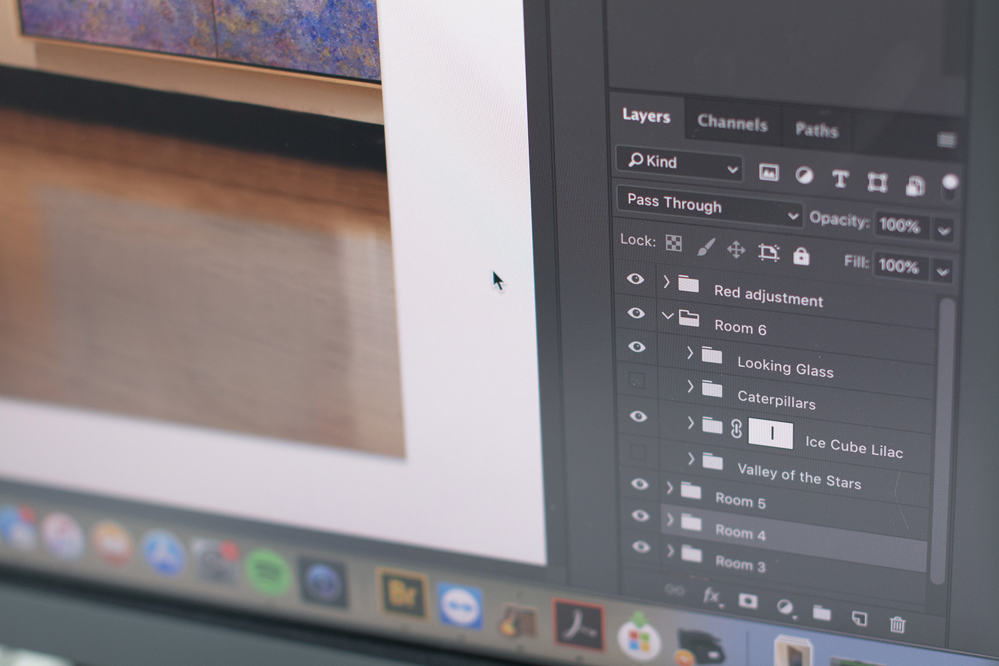Select the Looking Glass layer name
This screenshot has height=666, width=999.
coord(785,367)
